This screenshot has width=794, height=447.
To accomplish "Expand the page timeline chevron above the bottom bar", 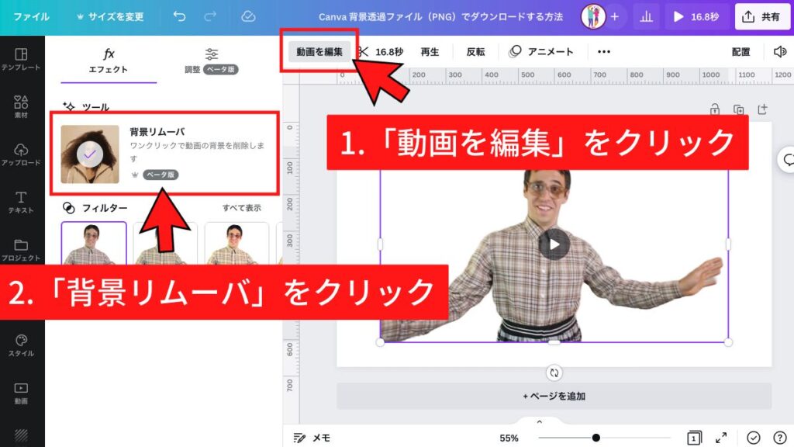I will 540,421.
